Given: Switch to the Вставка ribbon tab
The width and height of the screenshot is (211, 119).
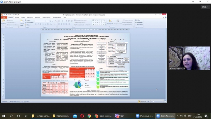Looking at the screenshot, I should tap(17, 18).
